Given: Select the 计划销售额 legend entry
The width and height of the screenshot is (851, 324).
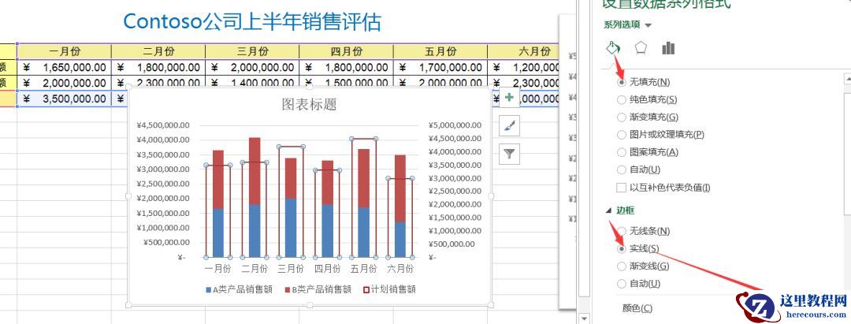Looking at the screenshot, I should point(389,290).
